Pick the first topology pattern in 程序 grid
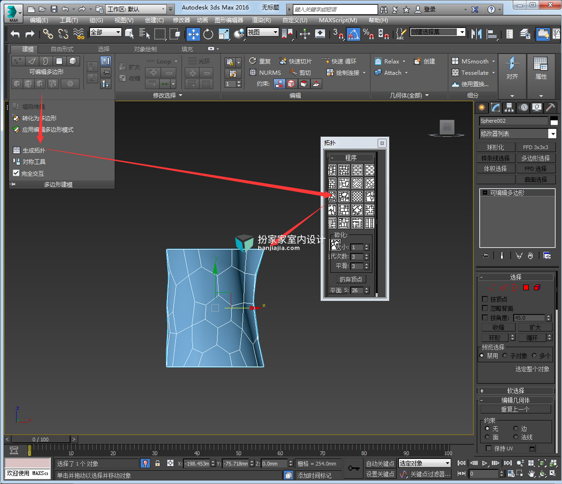The image size is (562, 484). point(332,170)
